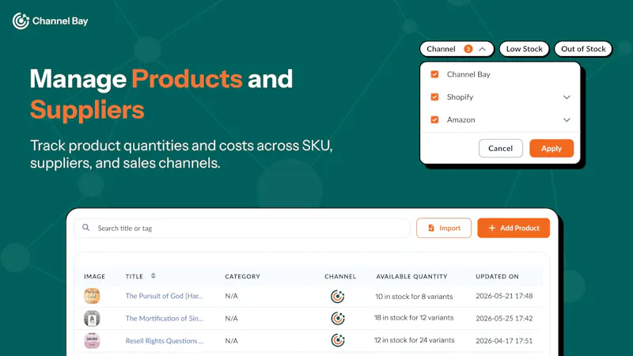Expand the Shopify channel chevron

tap(567, 97)
